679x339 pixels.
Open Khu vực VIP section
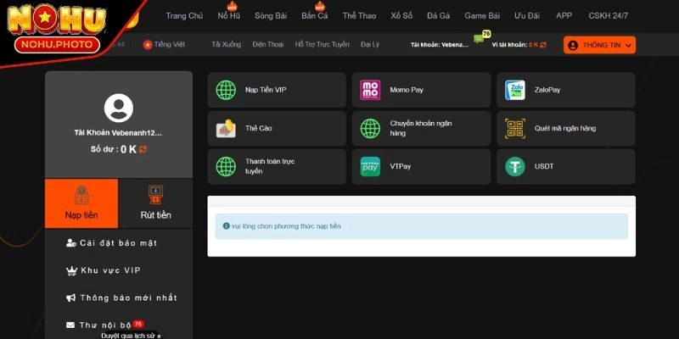coord(109,270)
